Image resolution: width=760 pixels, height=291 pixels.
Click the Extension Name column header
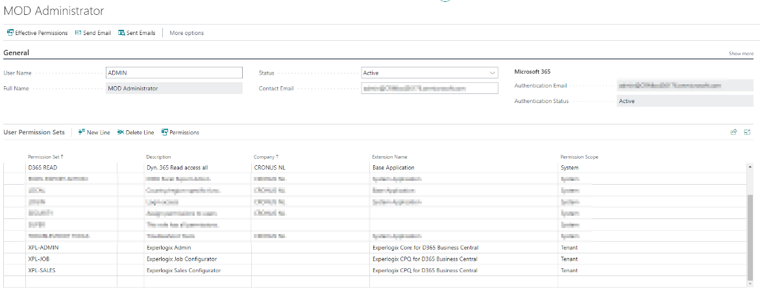(389, 157)
